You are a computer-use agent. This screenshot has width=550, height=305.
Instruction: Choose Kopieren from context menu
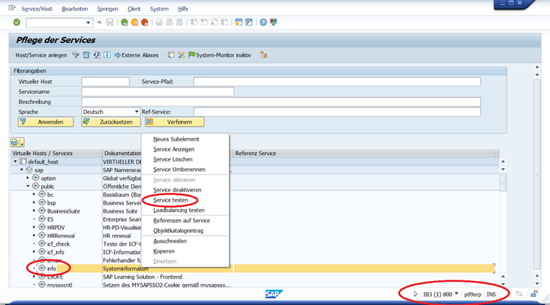(164, 251)
